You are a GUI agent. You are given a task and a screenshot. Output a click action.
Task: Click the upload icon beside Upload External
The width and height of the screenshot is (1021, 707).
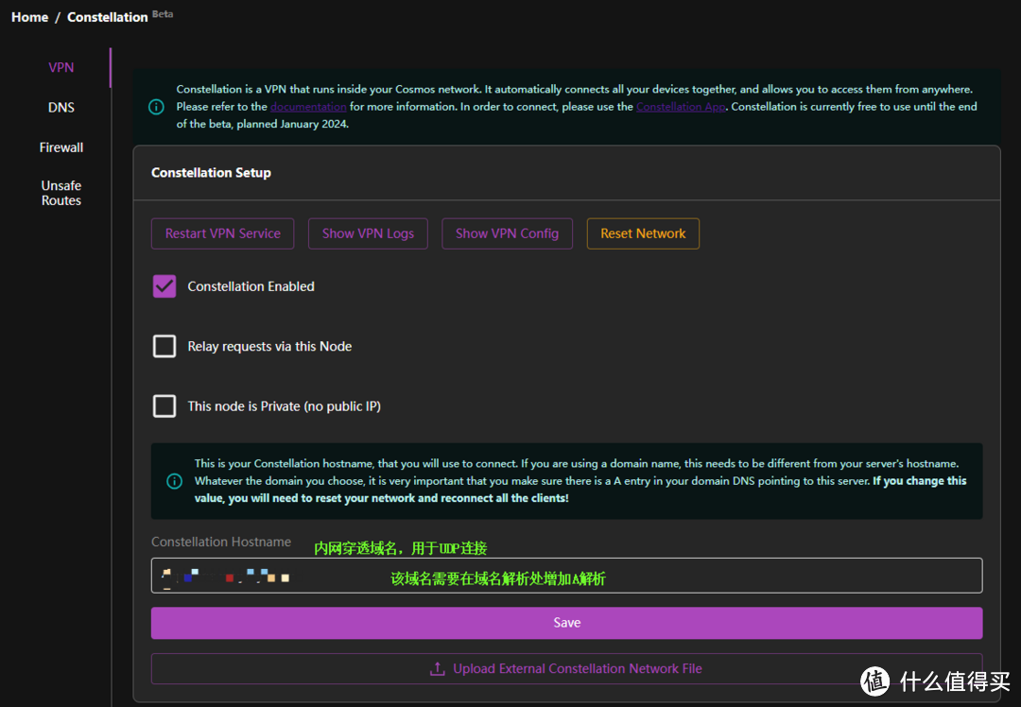(438, 668)
